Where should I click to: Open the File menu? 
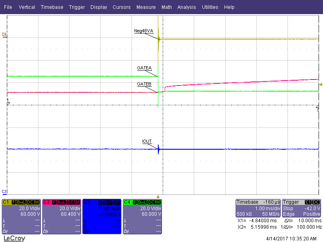tap(8, 7)
